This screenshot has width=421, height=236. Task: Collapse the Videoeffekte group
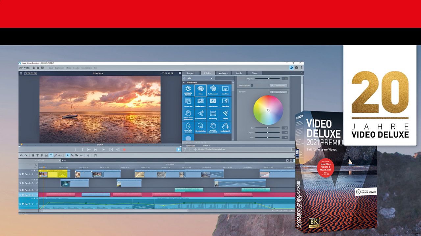[184, 82]
